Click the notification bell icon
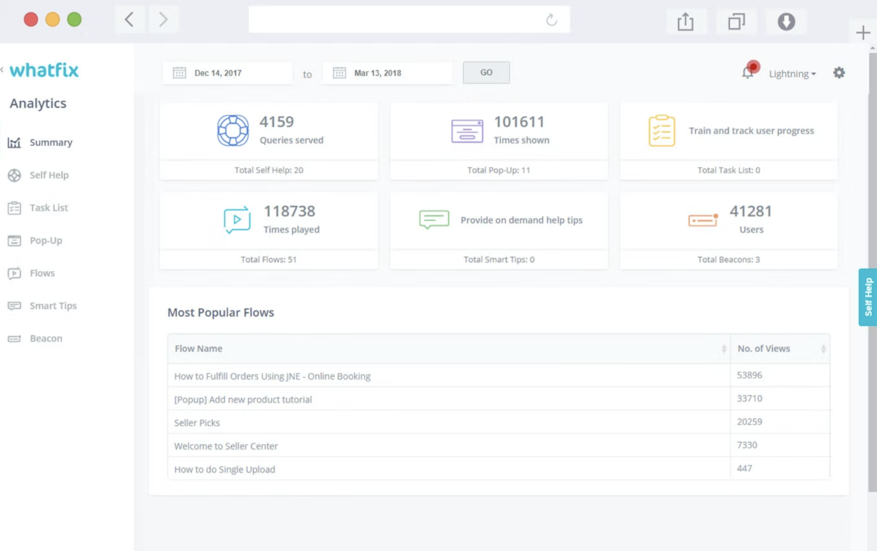This screenshot has width=877, height=551. [x=748, y=72]
